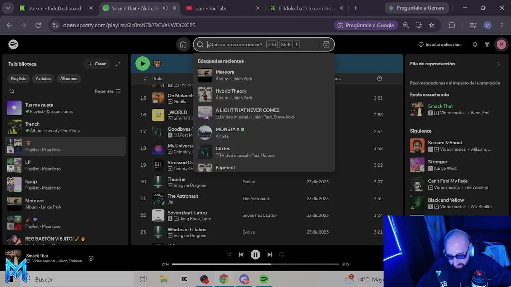Image resolution: width=511 pixels, height=287 pixels.
Task: Toggle repeat mode
Action: [282, 254]
